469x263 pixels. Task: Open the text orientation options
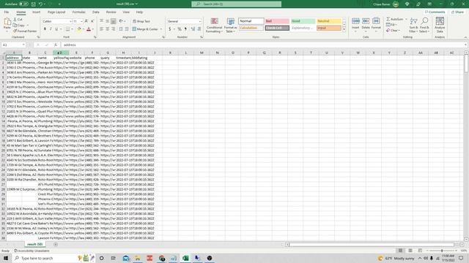(122, 21)
